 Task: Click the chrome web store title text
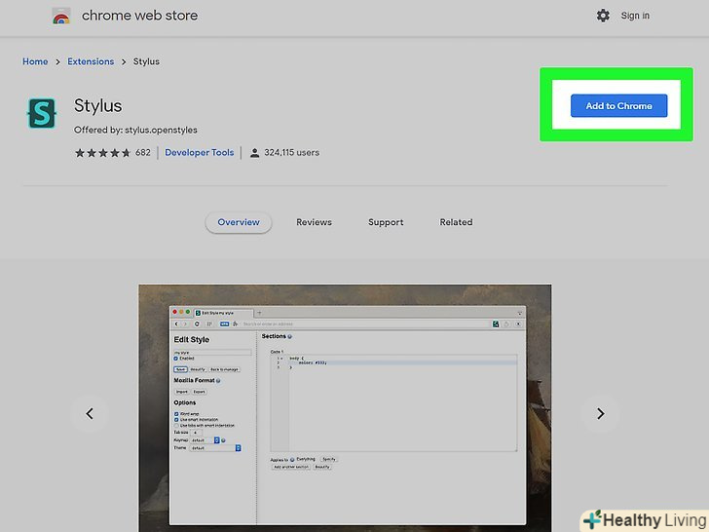(139, 16)
